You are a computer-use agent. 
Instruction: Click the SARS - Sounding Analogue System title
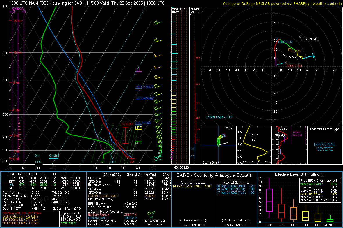click(215, 175)
